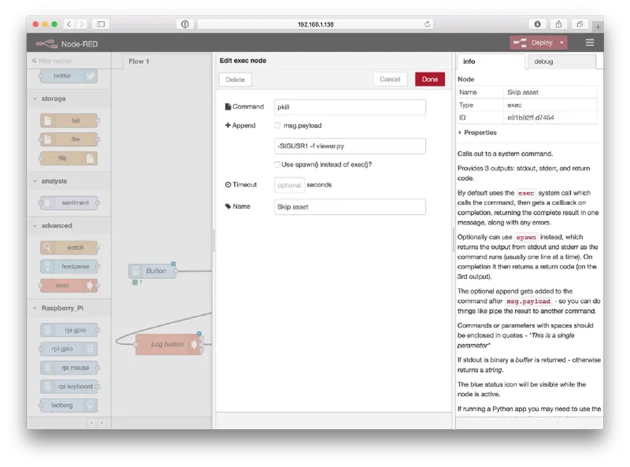
Task: Select the rpi mouse node
Action: [69, 368]
